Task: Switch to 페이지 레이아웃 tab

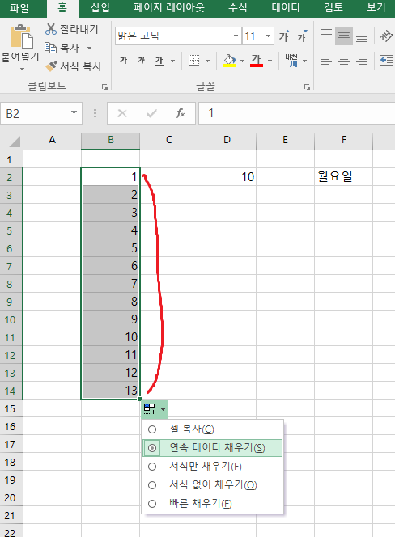Action: (169, 7)
